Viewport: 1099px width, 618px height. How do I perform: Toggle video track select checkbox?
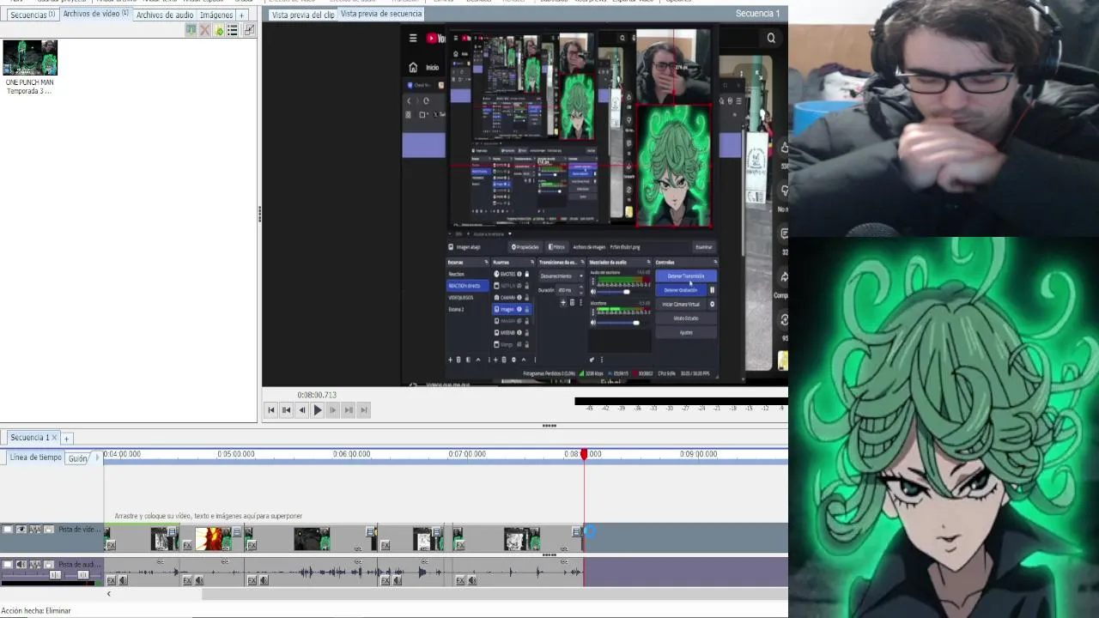[8, 530]
